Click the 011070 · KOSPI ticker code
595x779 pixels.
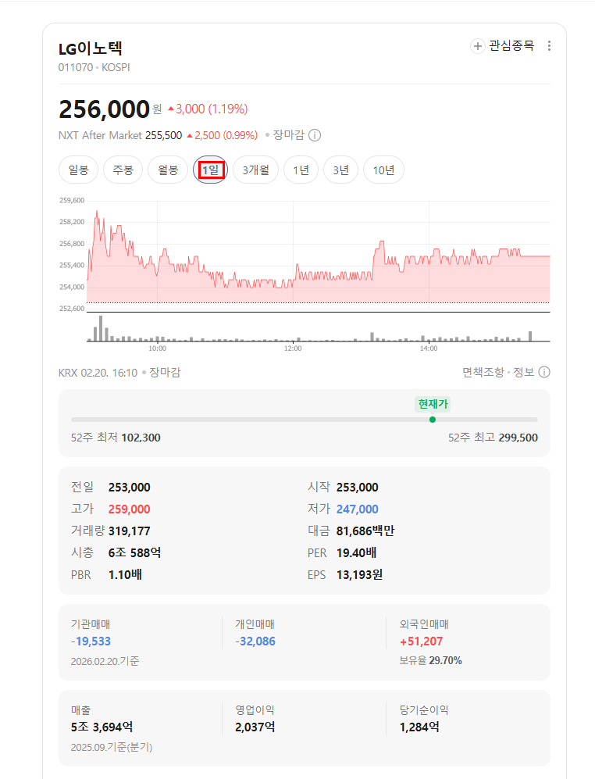pyautogui.click(x=94, y=67)
